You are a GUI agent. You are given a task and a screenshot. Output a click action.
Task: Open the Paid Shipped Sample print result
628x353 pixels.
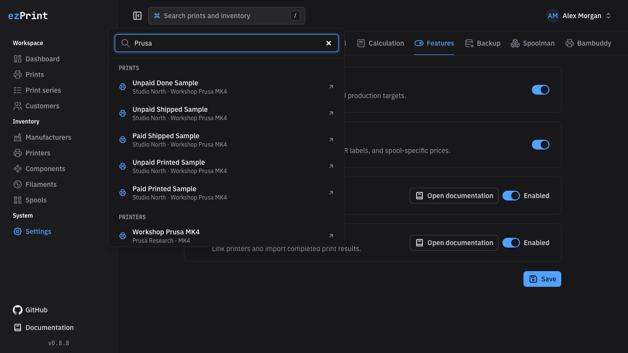[227, 140]
